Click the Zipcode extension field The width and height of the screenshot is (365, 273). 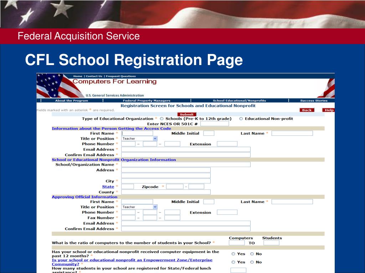point(196,186)
